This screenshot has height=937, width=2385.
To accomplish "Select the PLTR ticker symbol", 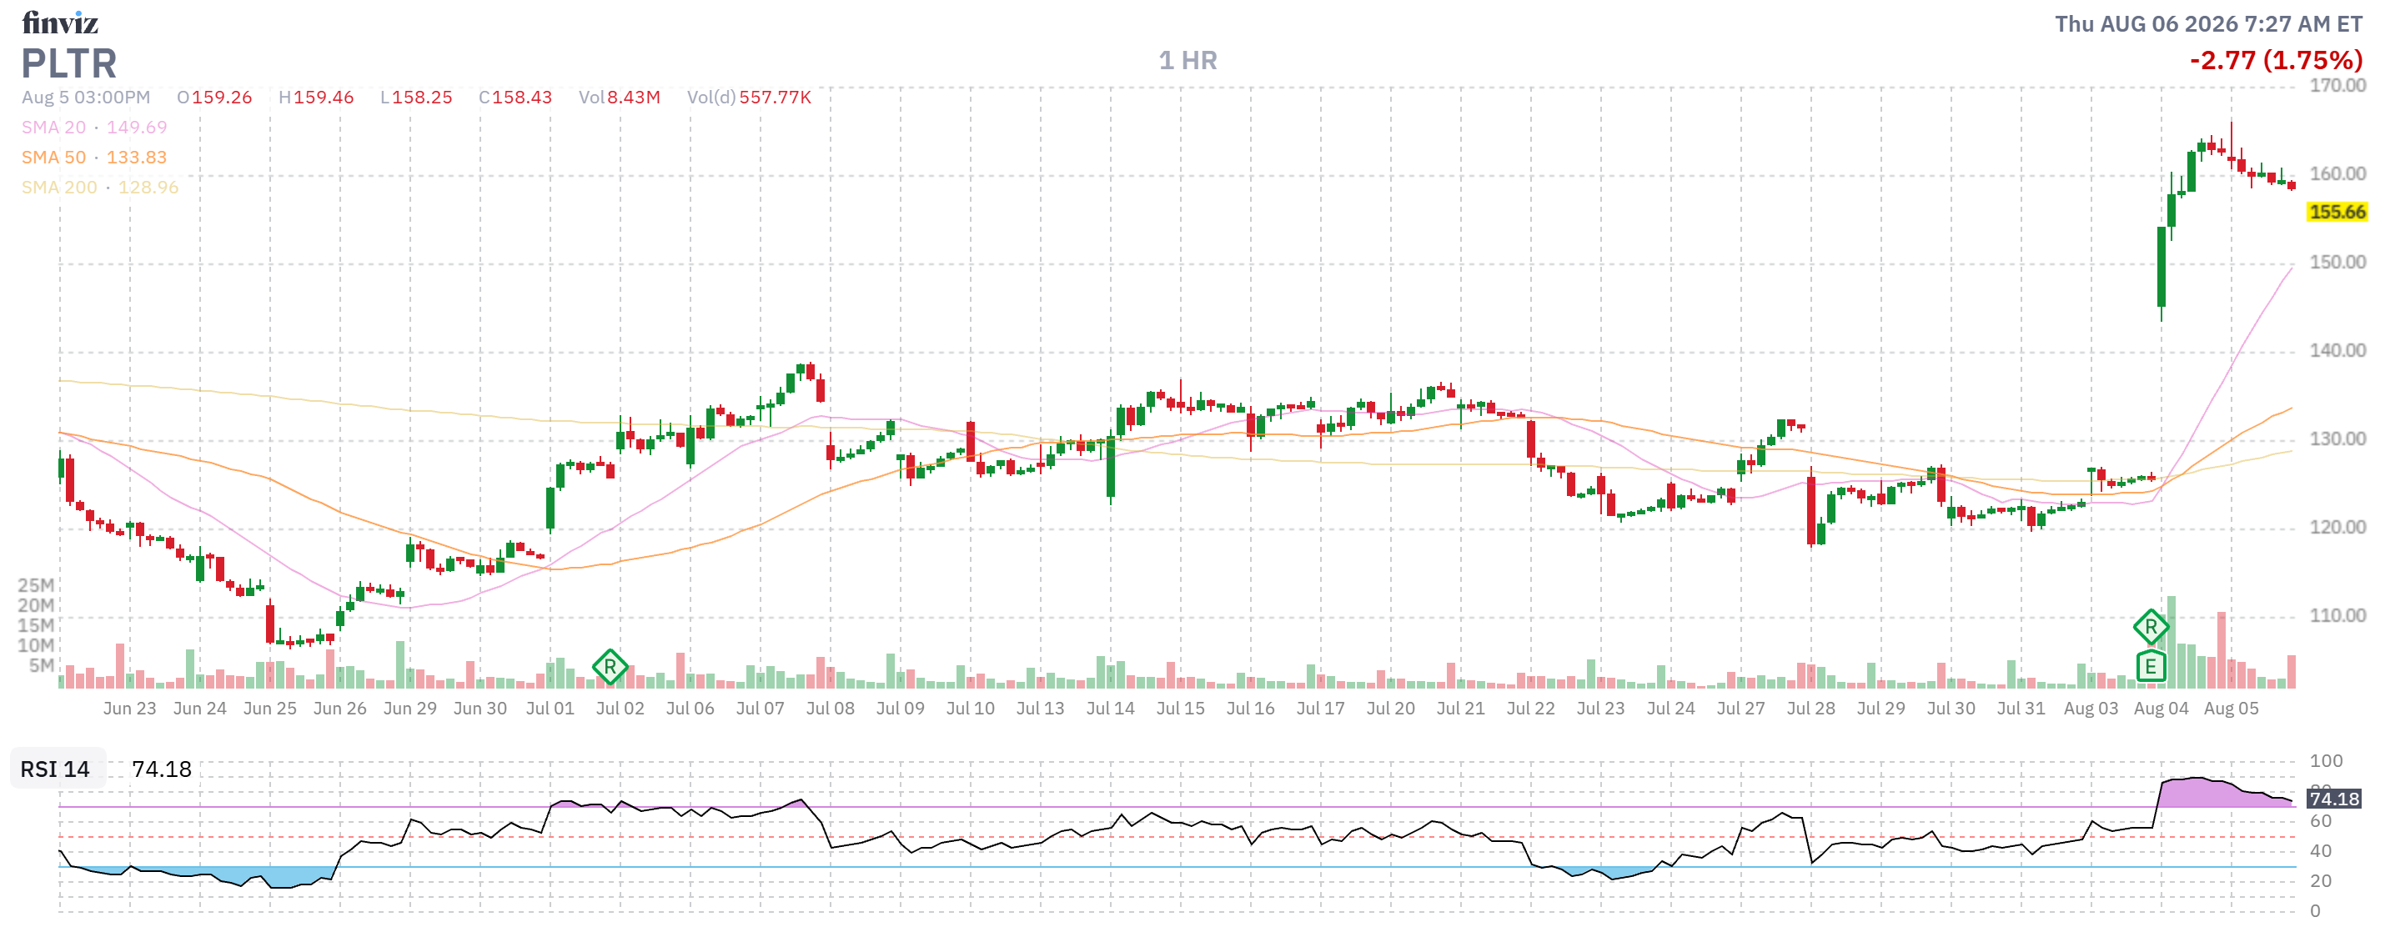I will point(69,63).
